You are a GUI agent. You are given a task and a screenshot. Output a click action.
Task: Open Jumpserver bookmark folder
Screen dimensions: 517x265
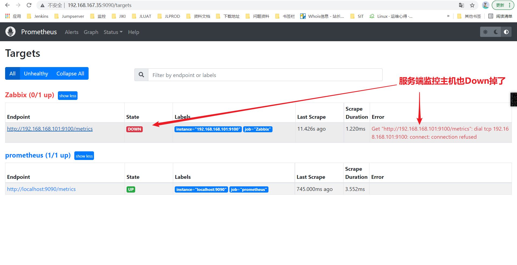click(69, 16)
